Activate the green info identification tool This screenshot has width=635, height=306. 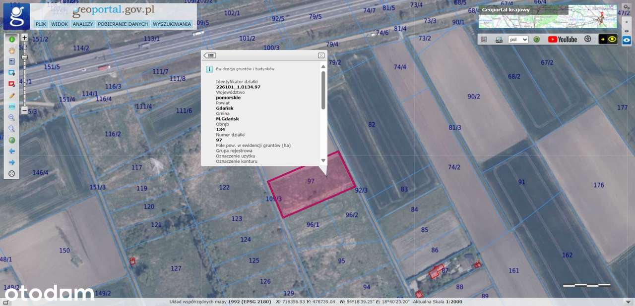pyautogui.click(x=12, y=39)
